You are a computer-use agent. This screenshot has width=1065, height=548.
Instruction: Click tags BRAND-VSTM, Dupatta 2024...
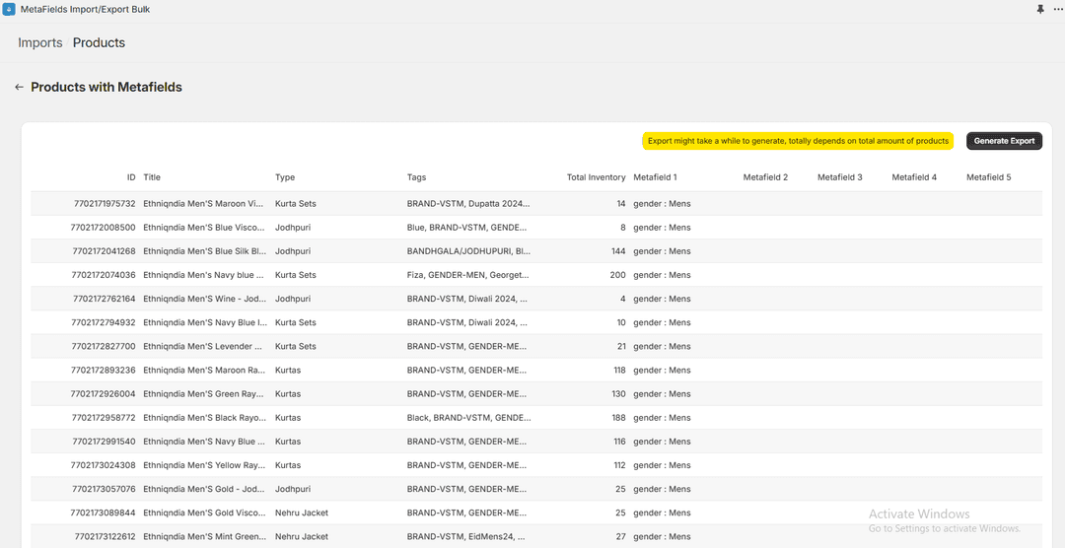[x=468, y=204]
